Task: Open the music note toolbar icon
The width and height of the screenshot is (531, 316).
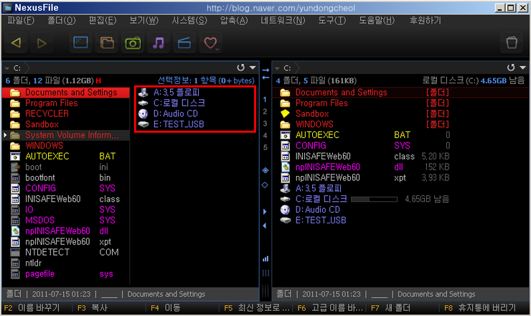Action: coord(159,43)
